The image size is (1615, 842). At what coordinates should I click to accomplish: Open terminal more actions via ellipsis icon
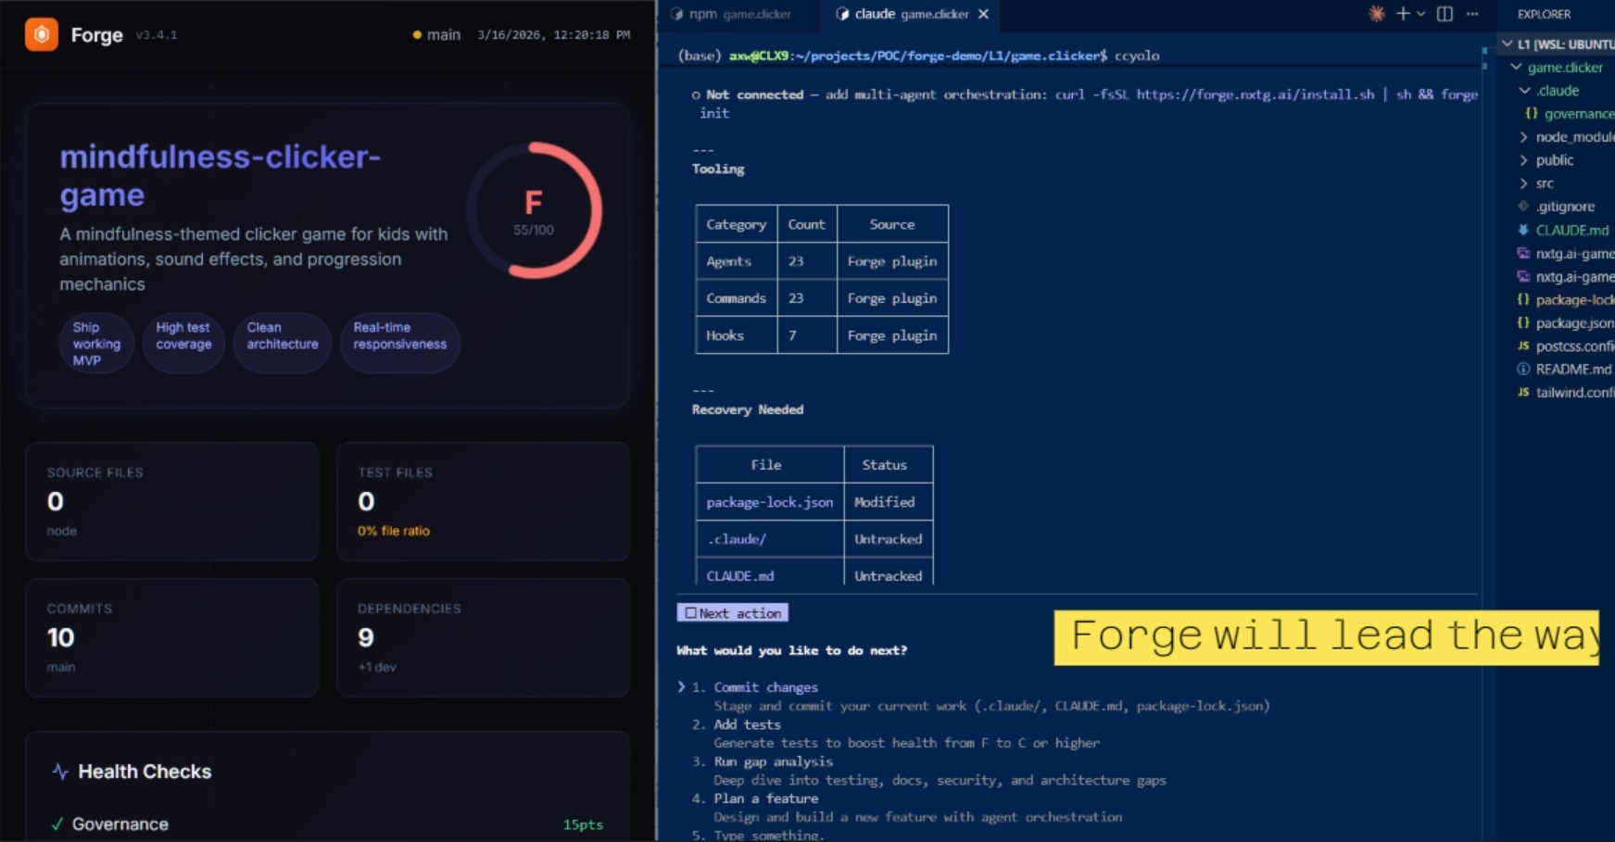tap(1473, 13)
